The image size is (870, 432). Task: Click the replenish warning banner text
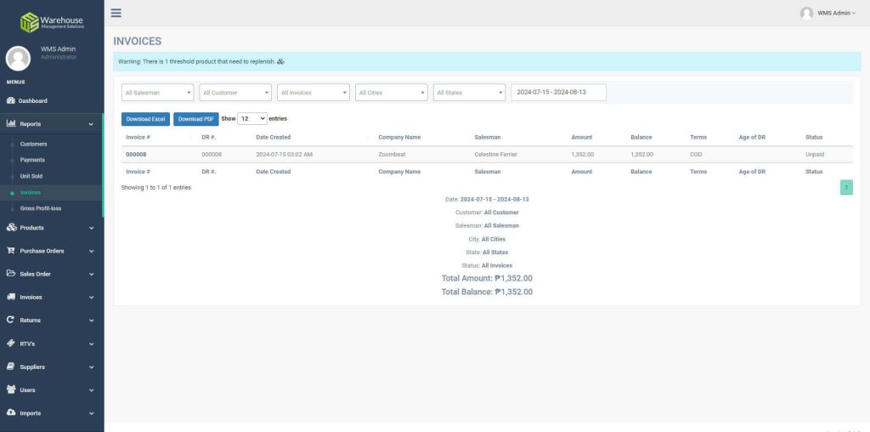coord(196,61)
